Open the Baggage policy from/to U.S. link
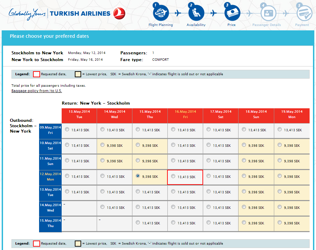Screen dimensions: 316x250 tap(37, 91)
